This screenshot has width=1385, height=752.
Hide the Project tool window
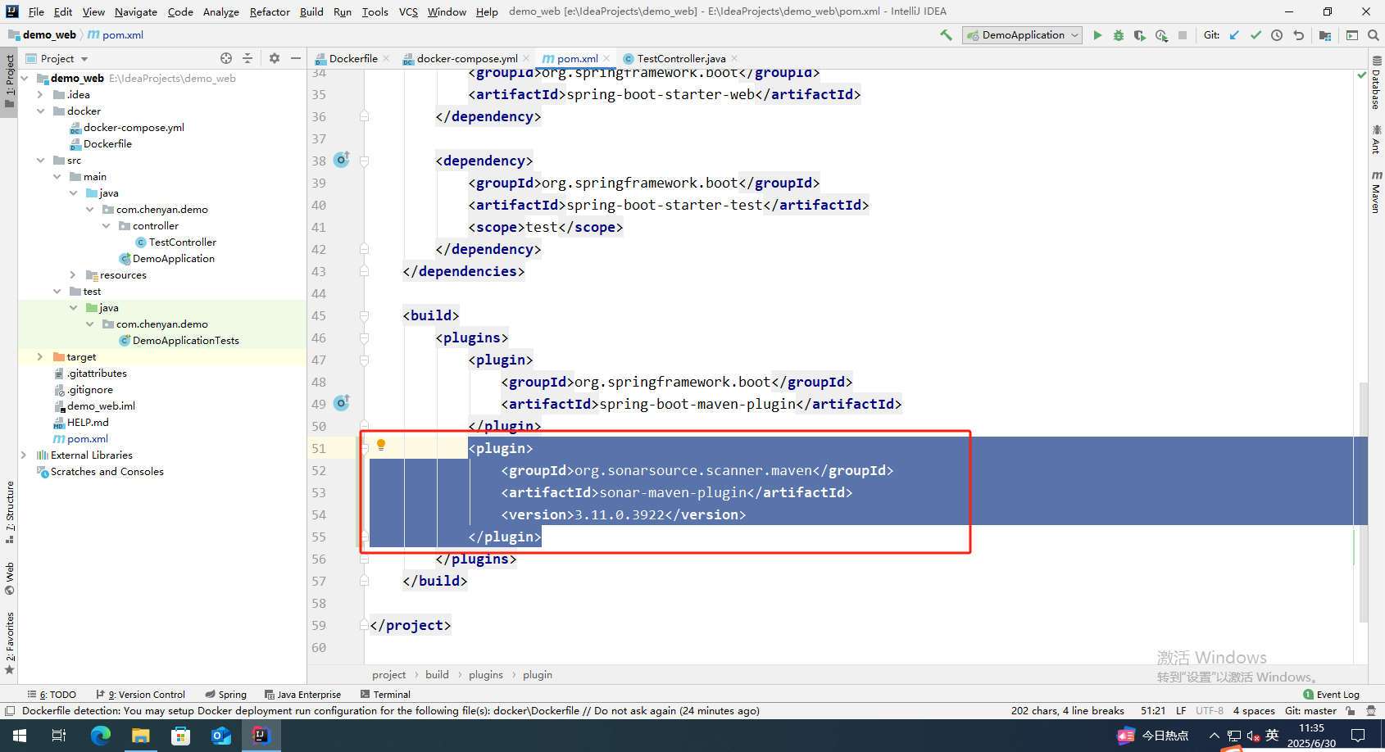[296, 58]
